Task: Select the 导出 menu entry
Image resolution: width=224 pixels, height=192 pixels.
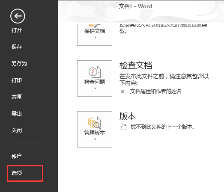Action: pyautogui.click(x=17, y=114)
